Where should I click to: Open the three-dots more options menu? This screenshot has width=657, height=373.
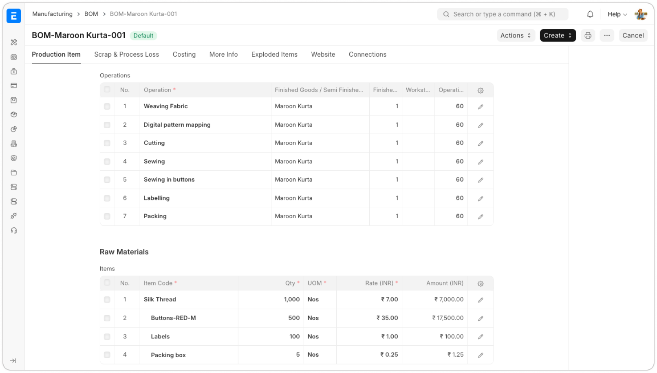(607, 35)
